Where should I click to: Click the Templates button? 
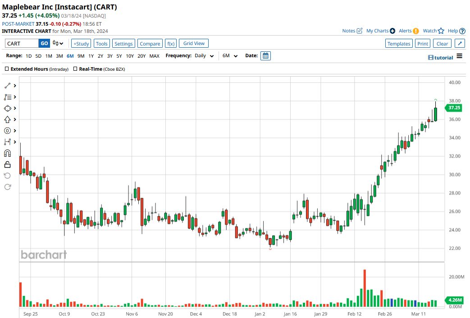[399, 43]
